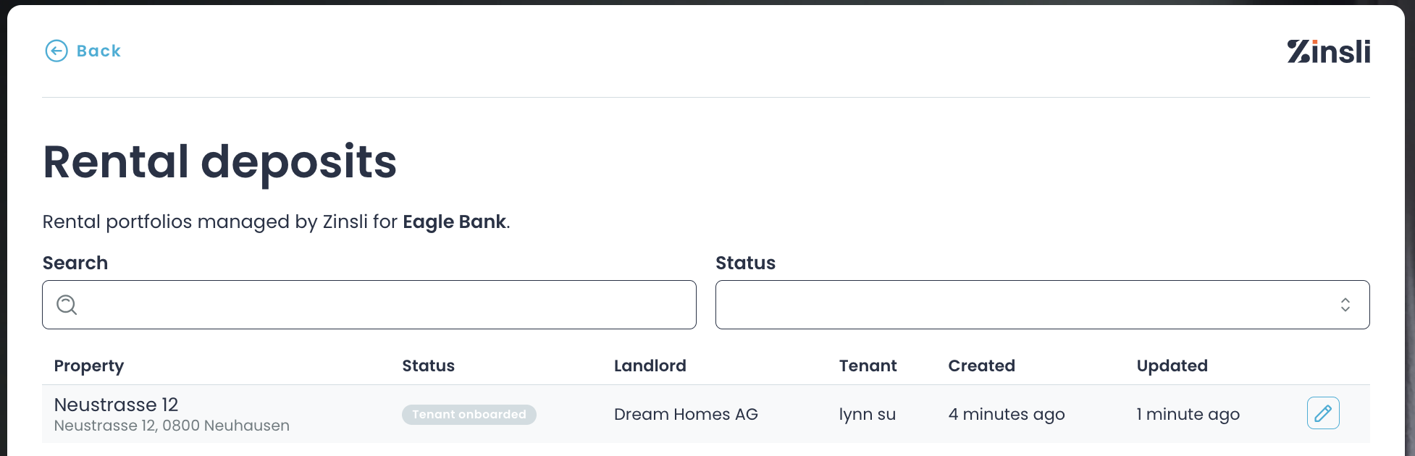Click the Zinsli logo

pyautogui.click(x=1328, y=51)
